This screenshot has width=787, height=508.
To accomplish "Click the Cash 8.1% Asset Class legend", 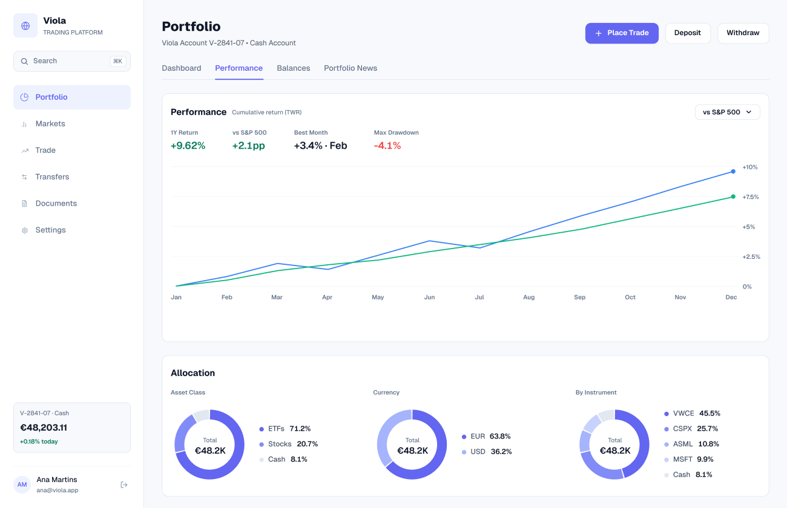I will [283, 460].
